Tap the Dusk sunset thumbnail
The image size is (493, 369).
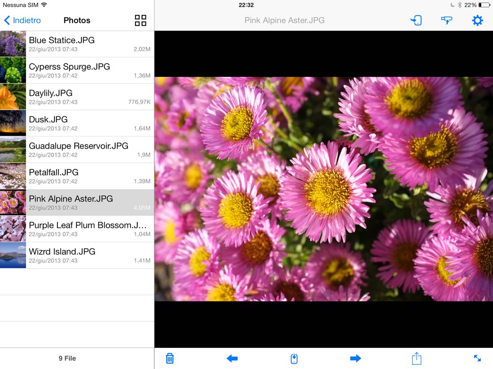point(13,123)
